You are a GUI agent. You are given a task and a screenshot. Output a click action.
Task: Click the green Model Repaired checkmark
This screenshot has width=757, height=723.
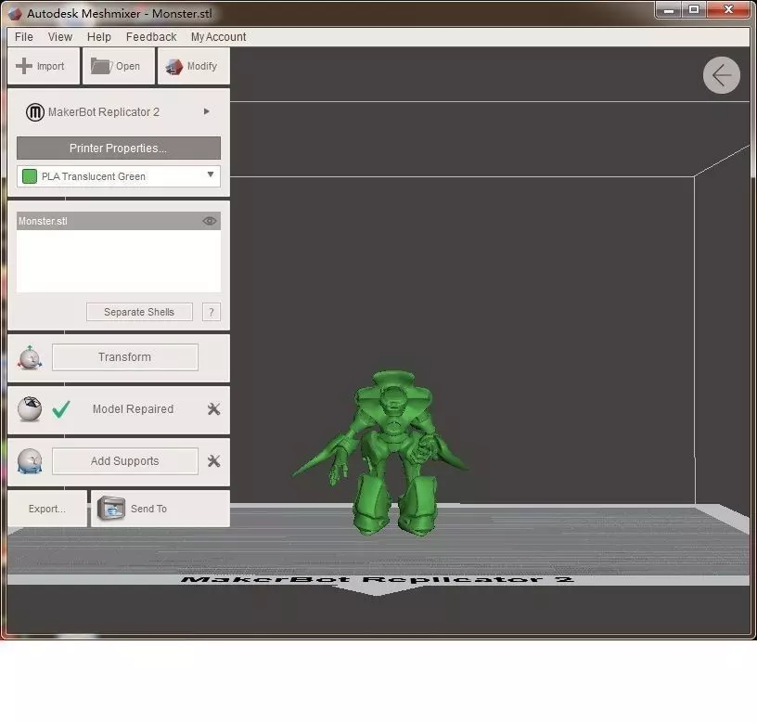pos(61,409)
